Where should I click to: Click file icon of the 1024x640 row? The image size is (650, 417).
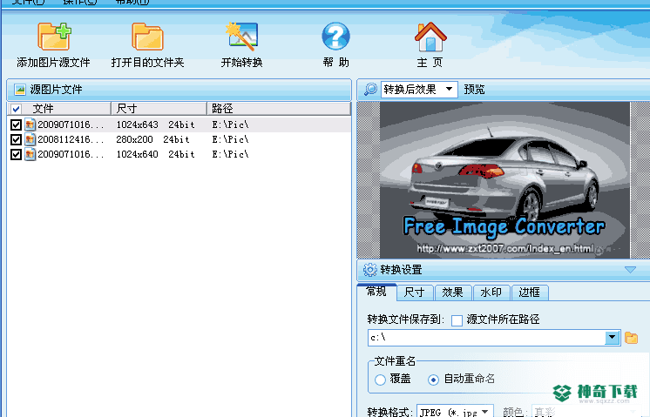30,154
